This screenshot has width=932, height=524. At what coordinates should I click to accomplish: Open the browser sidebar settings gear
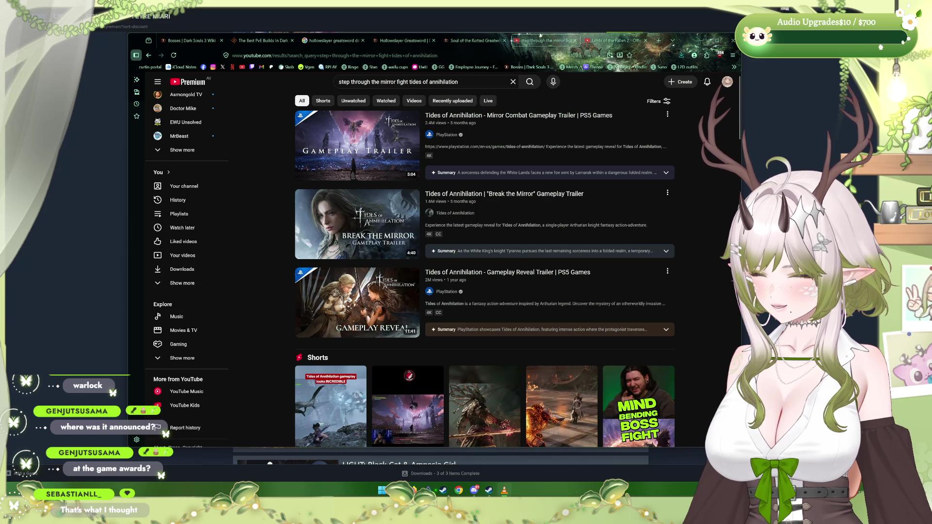[x=136, y=440]
